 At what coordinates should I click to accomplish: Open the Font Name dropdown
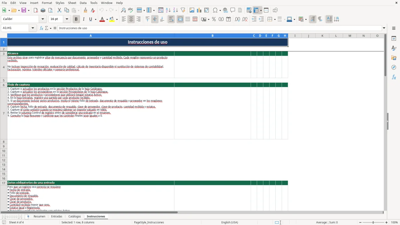(43, 19)
